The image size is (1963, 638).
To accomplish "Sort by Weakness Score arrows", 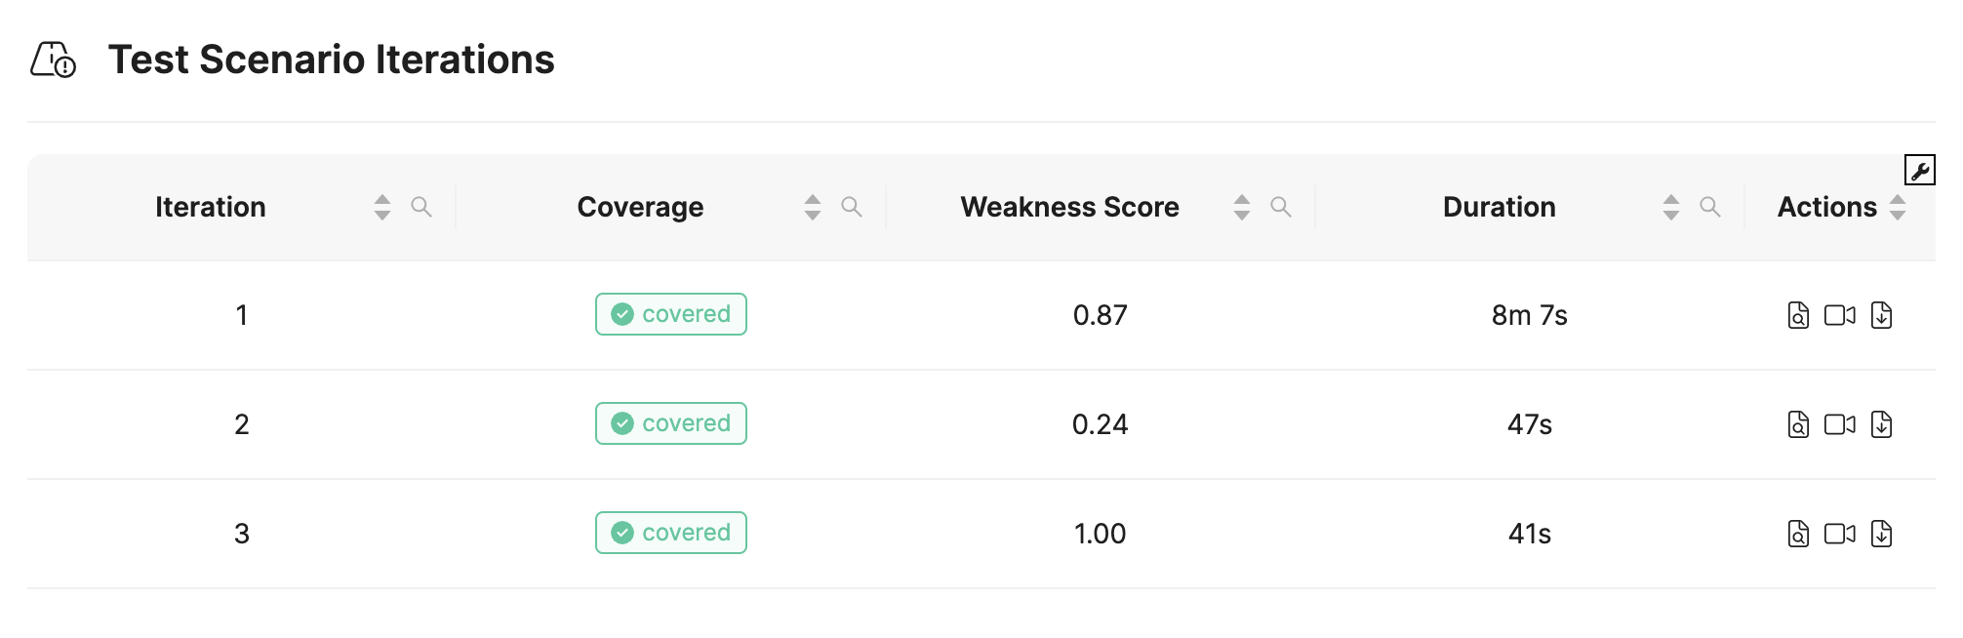I will [1242, 207].
